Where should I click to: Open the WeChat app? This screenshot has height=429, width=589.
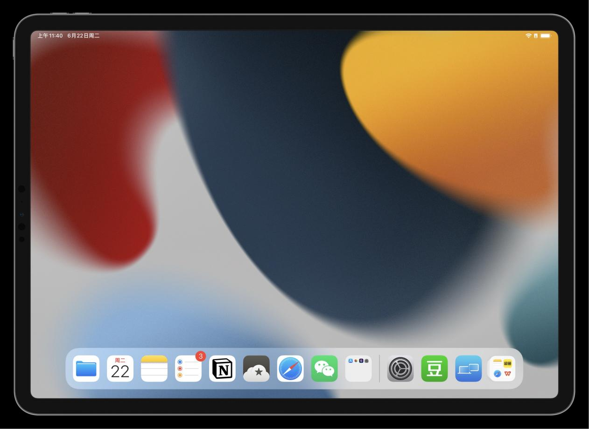click(x=324, y=368)
